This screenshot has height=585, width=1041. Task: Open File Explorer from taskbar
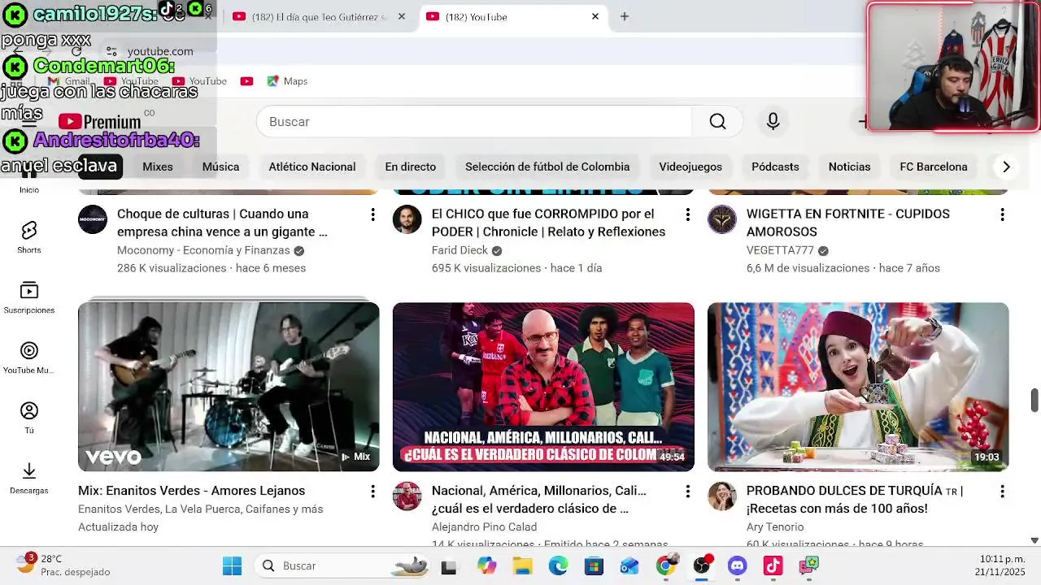(522, 565)
